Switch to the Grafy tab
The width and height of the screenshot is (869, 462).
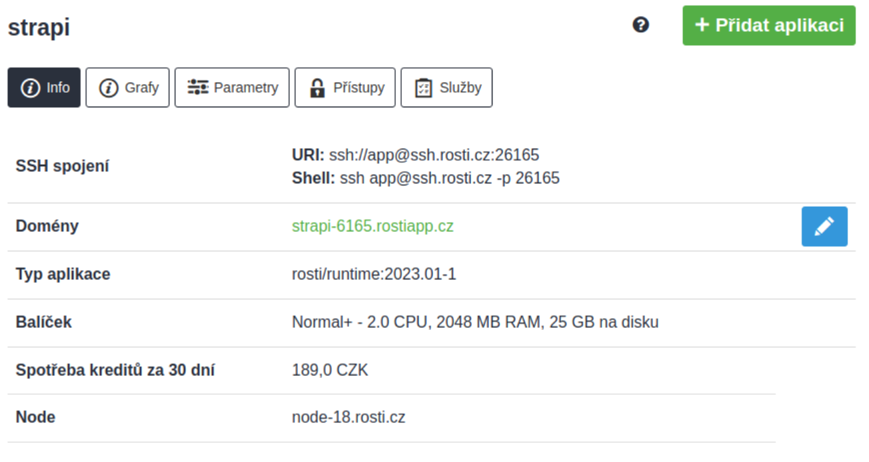pyautogui.click(x=127, y=87)
